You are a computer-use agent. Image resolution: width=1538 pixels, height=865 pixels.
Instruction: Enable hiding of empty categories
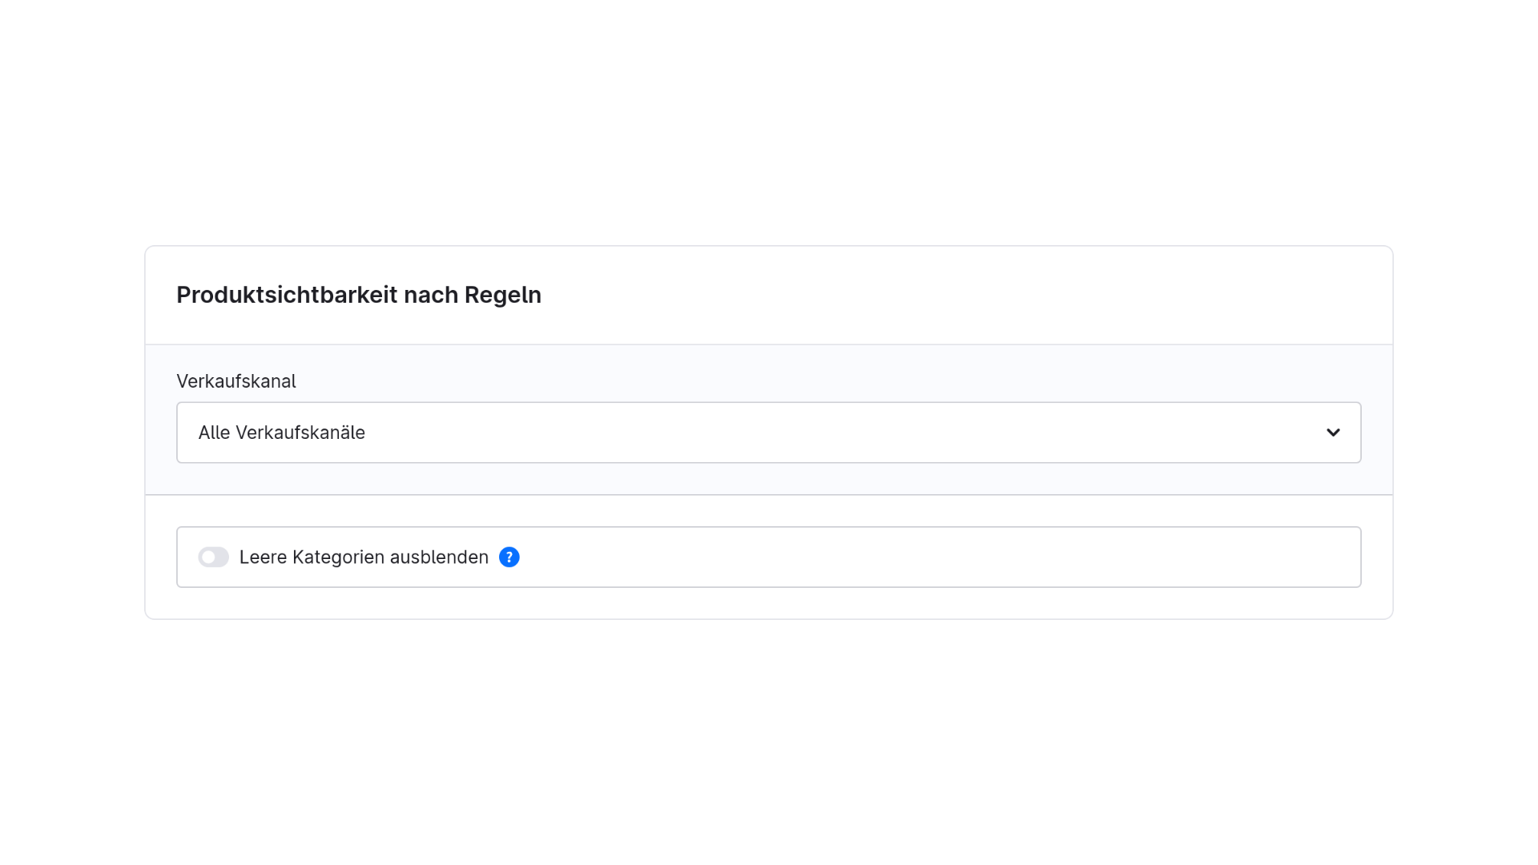click(213, 557)
